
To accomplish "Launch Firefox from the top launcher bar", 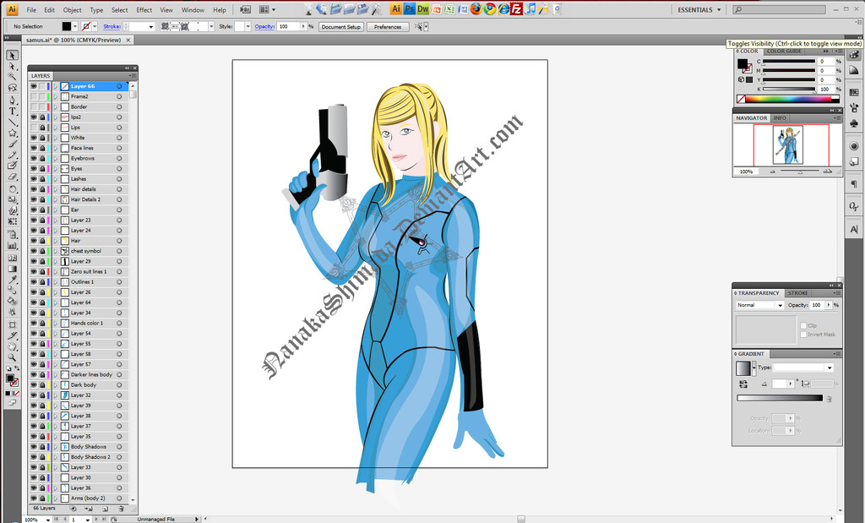I will tap(476, 9).
